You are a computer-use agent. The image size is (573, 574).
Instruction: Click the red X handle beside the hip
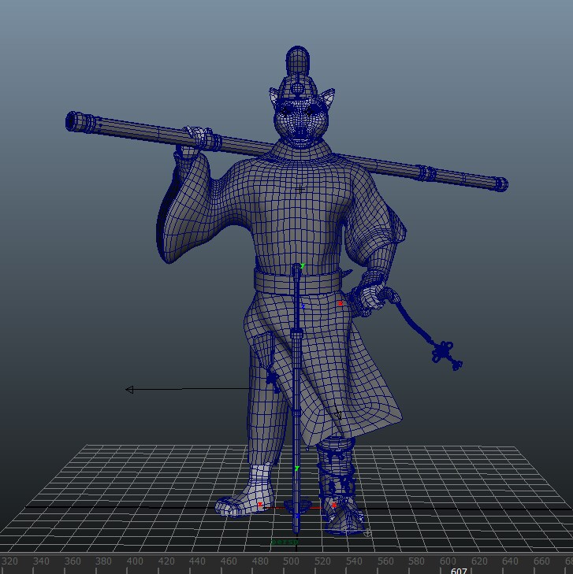pyautogui.click(x=340, y=303)
